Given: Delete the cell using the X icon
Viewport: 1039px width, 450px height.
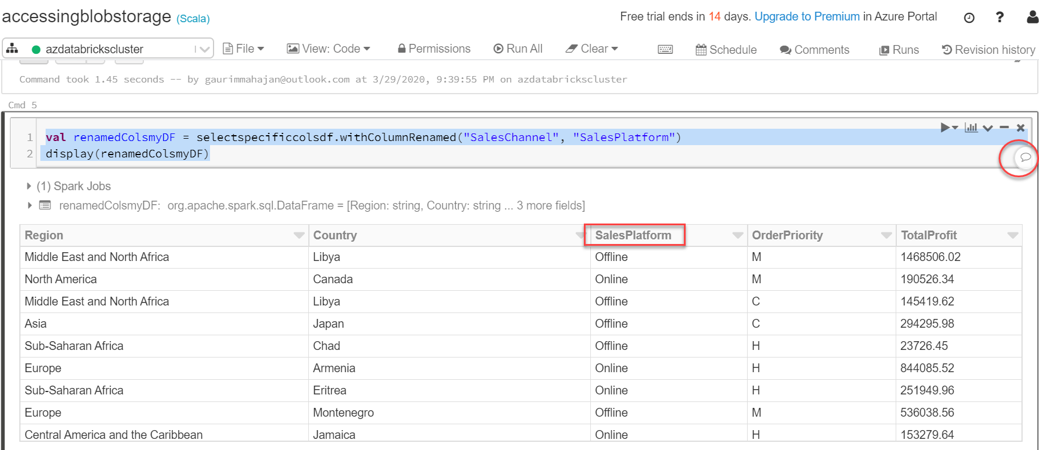Looking at the screenshot, I should 1020,128.
